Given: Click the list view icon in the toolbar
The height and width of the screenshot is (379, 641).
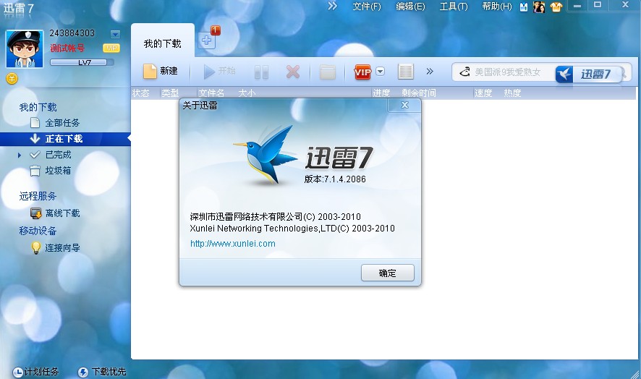Looking at the screenshot, I should (x=406, y=72).
